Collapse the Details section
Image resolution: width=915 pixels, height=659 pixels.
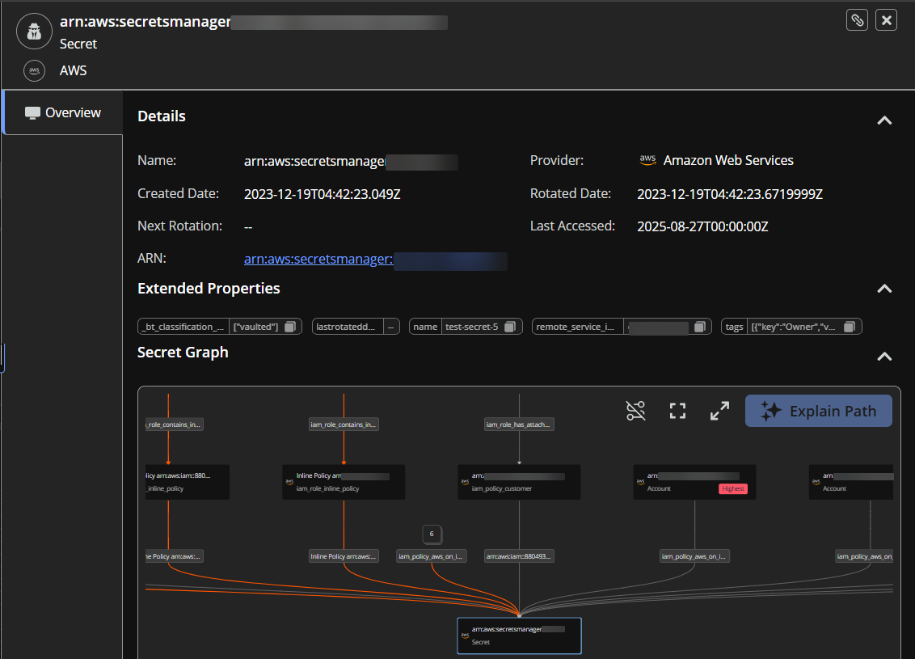coord(884,120)
